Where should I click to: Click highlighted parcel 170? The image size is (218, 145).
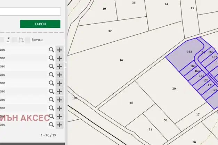(206, 80)
